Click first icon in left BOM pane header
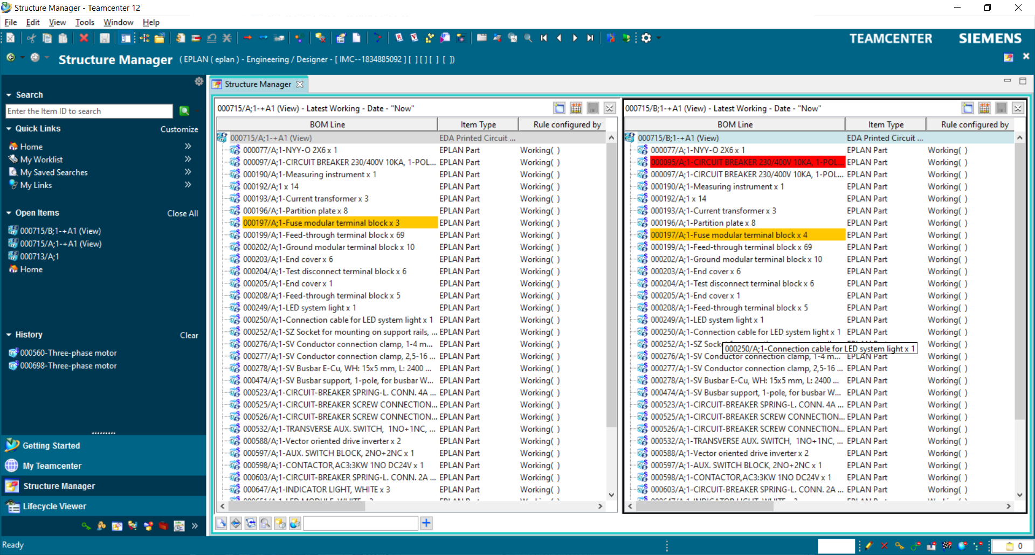 560,108
